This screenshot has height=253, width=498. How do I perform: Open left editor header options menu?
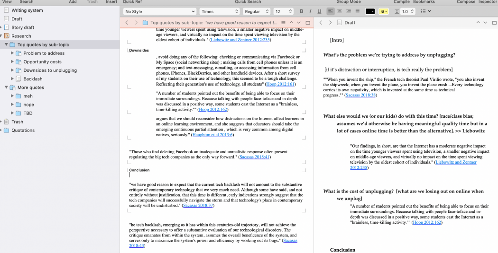(x=283, y=23)
